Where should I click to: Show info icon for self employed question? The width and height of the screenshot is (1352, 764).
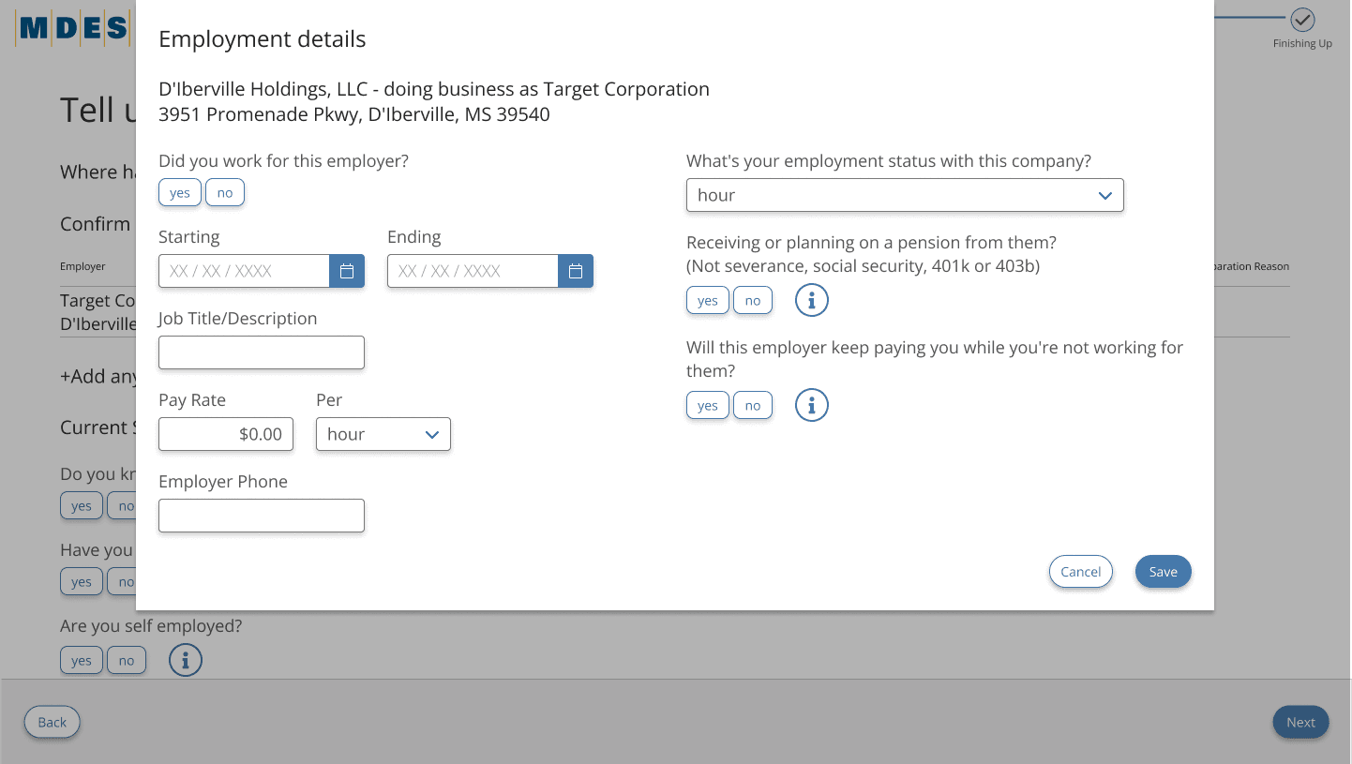[x=186, y=660]
